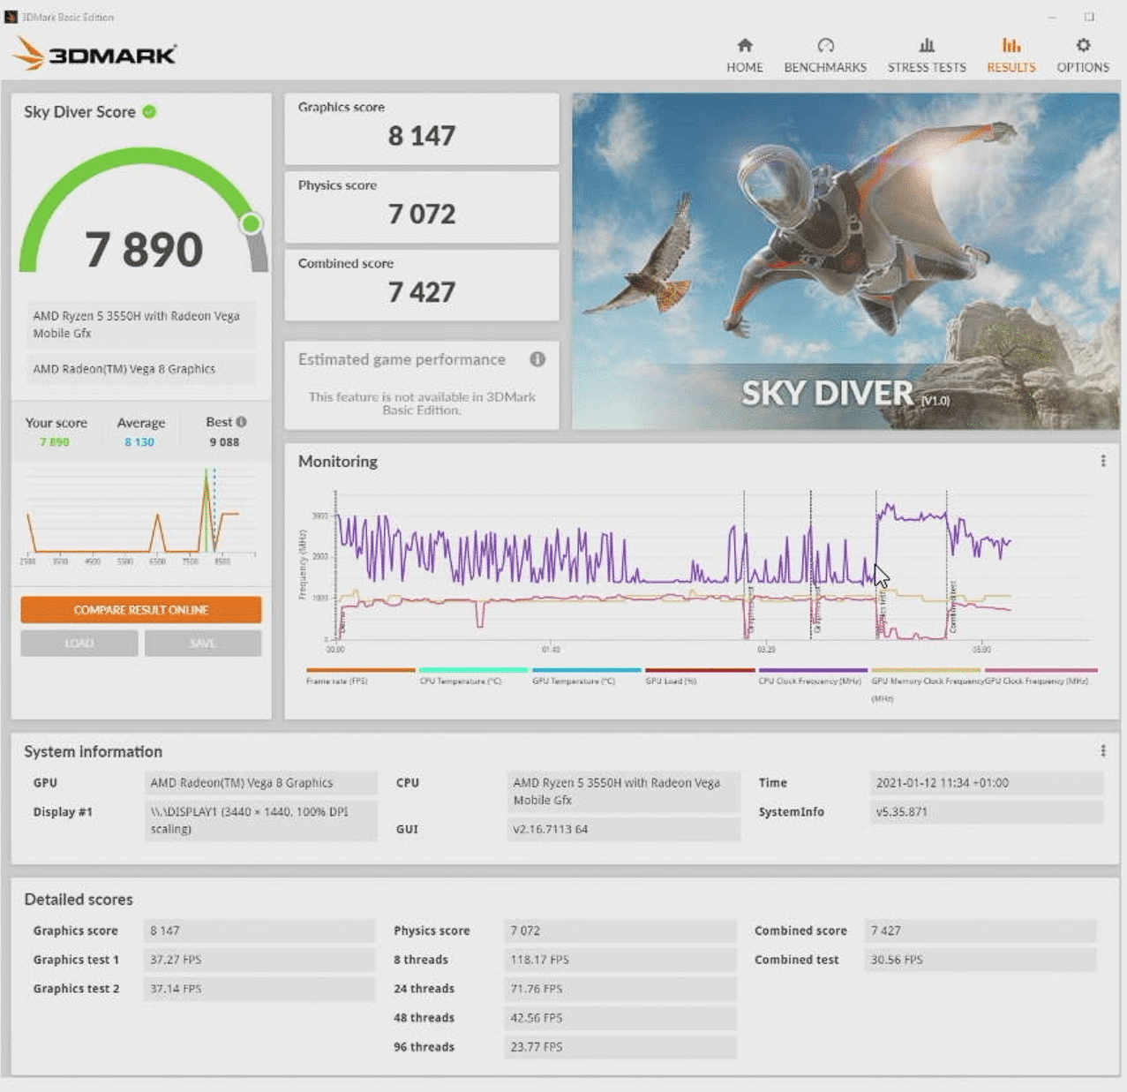Click the Frame rate (FPS) legend bar
Viewport: 1127px width, 1092px height.
(361, 670)
